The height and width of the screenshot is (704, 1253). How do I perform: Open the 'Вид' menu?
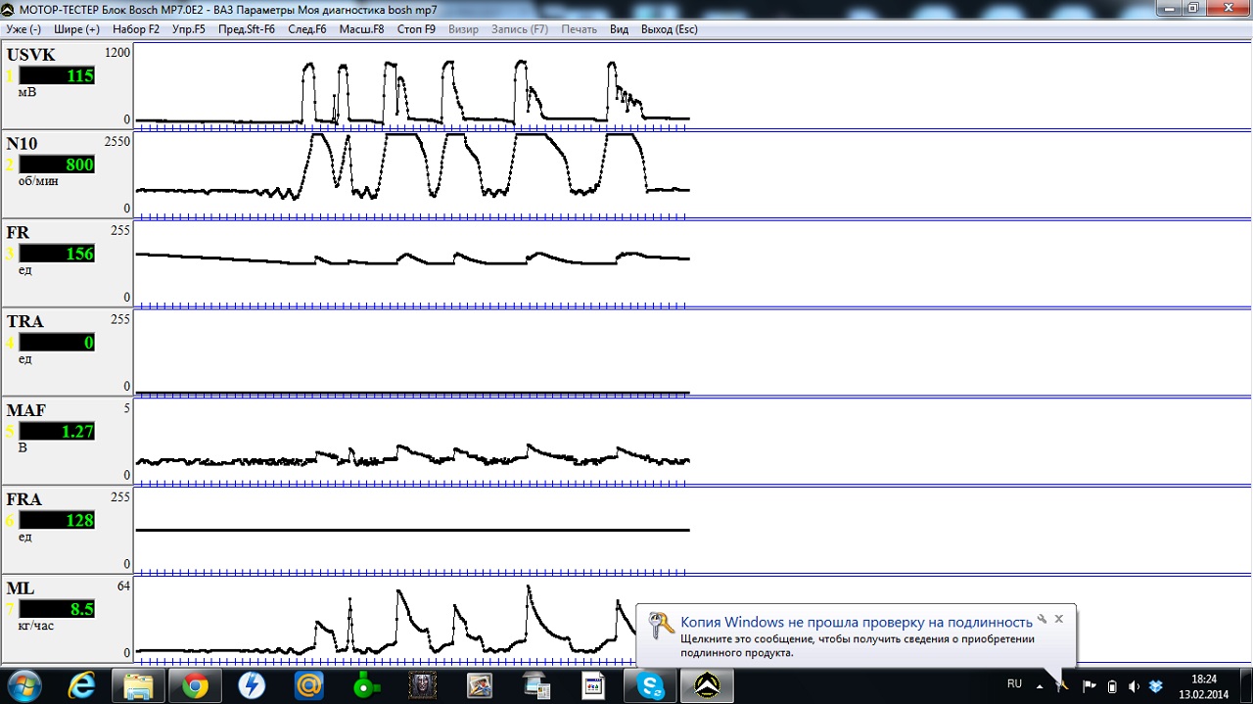(x=619, y=29)
